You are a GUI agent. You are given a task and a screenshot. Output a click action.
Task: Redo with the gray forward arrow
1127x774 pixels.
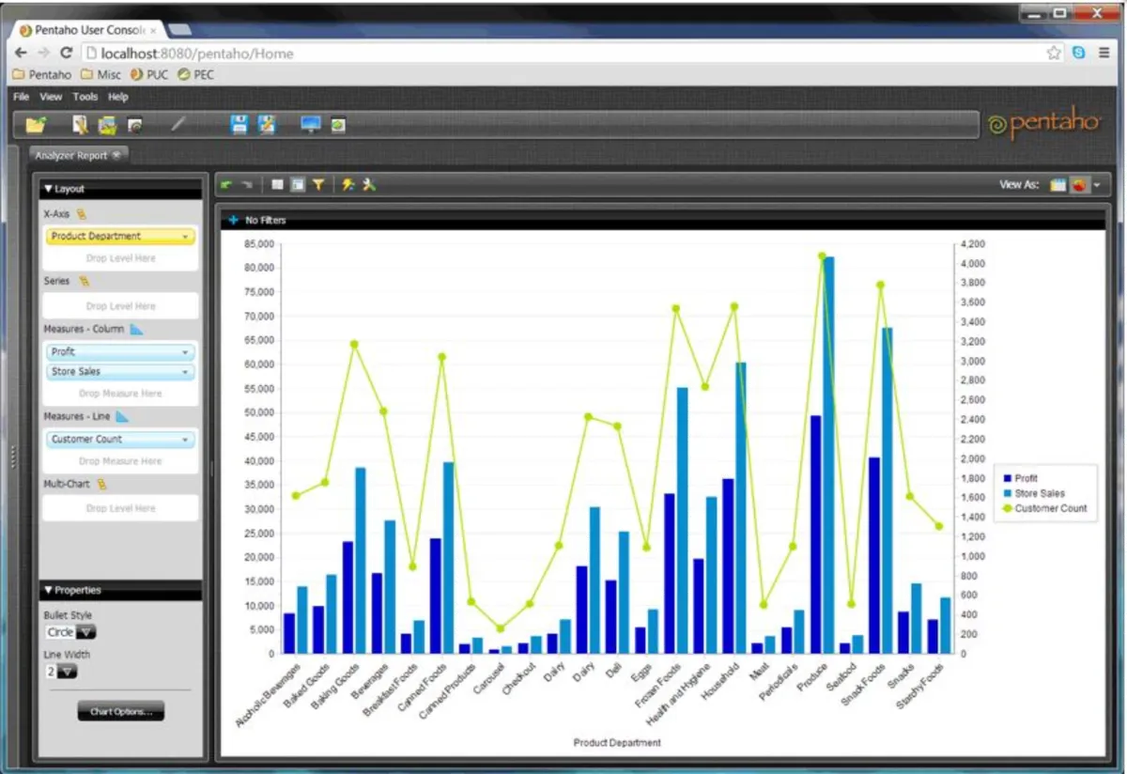click(247, 185)
